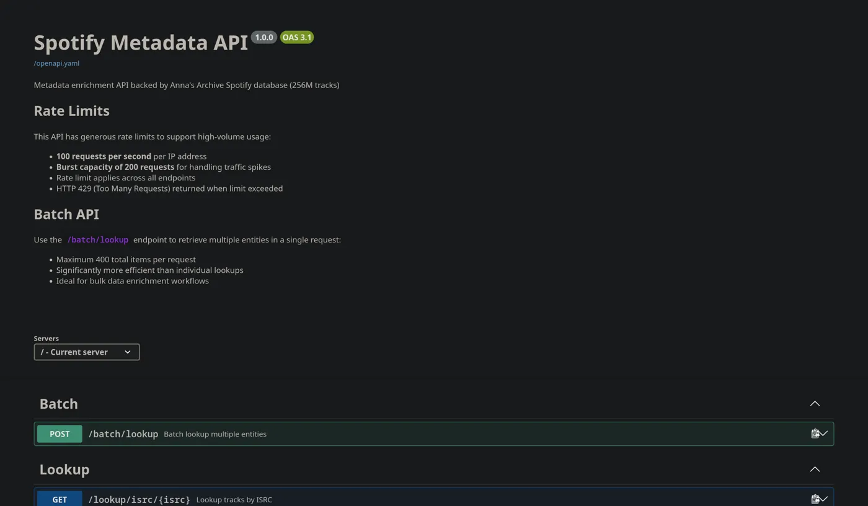The width and height of the screenshot is (868, 506).
Task: Click the 'Rate Limits' heading
Action: (71, 111)
